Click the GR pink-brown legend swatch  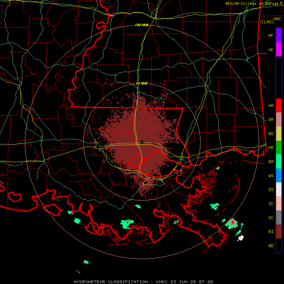coord(279,119)
